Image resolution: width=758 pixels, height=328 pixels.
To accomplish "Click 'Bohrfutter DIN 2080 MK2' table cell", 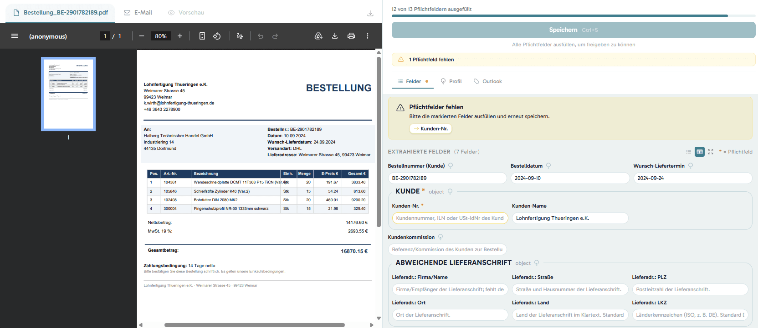I will (215, 200).
